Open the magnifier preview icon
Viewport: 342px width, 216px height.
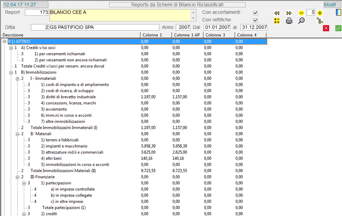[301, 21]
